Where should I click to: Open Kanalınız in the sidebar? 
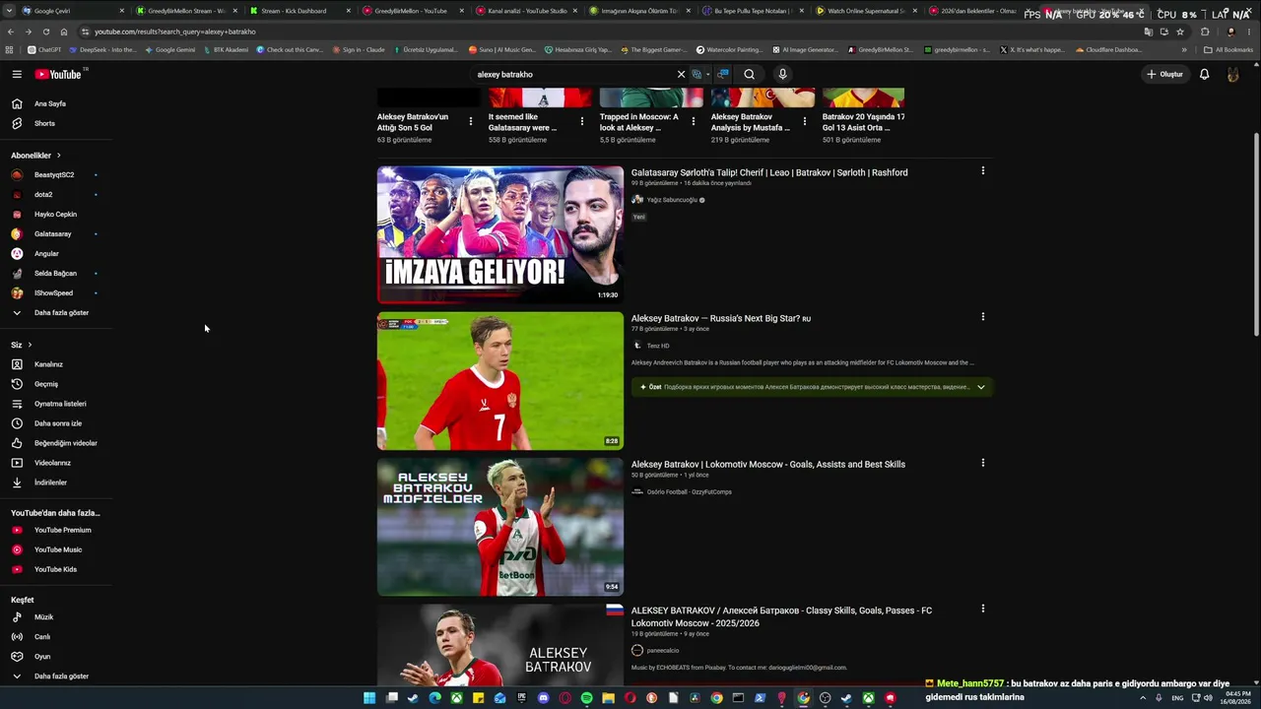tap(56, 364)
